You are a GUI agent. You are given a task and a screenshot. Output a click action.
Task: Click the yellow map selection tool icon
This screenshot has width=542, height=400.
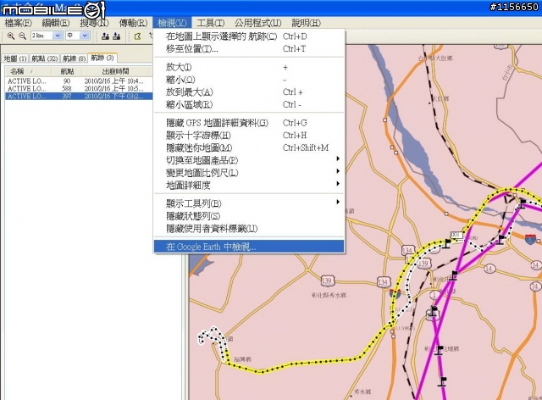(137, 36)
